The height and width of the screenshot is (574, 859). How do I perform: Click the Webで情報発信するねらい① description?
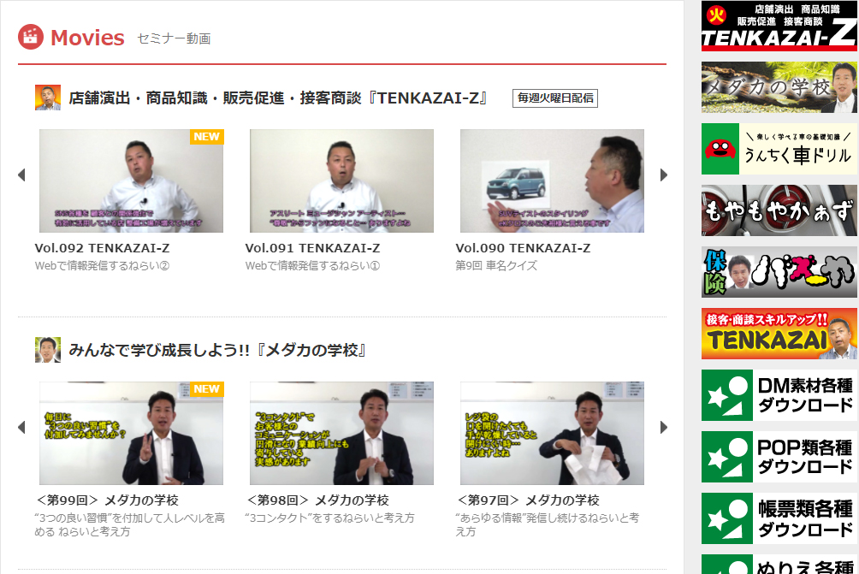(313, 266)
